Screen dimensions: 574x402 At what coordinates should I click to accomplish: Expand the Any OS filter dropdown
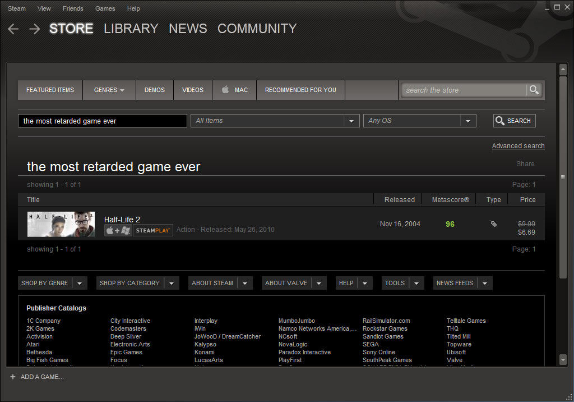point(468,121)
